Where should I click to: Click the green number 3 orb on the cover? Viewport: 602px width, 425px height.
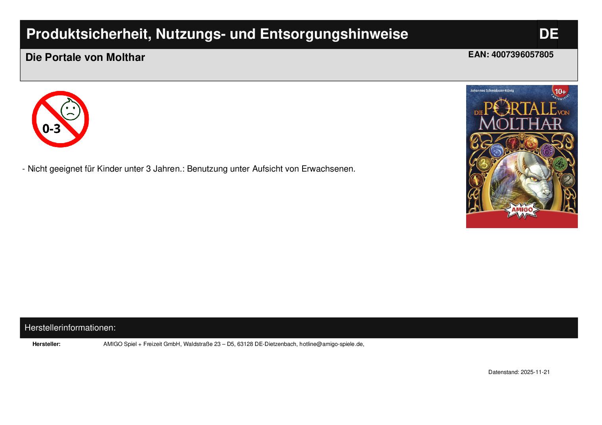pyautogui.click(x=484, y=163)
